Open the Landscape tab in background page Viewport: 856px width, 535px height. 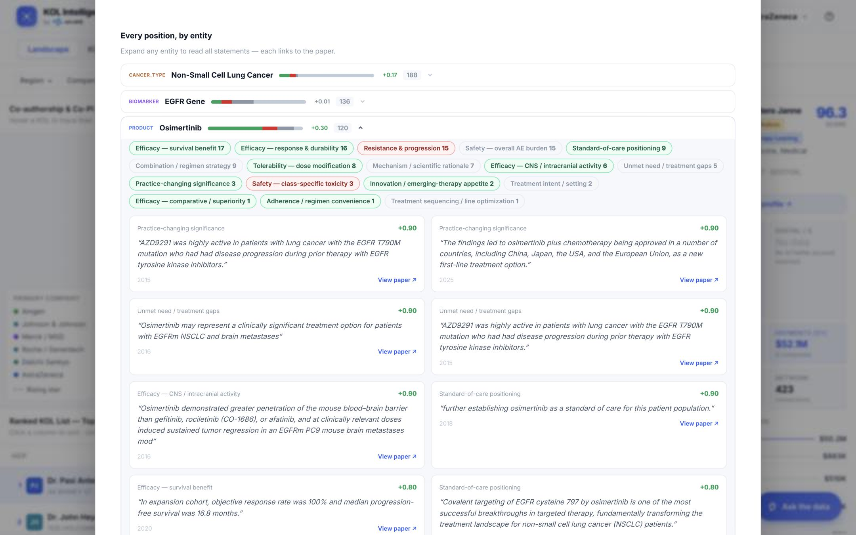[48, 50]
